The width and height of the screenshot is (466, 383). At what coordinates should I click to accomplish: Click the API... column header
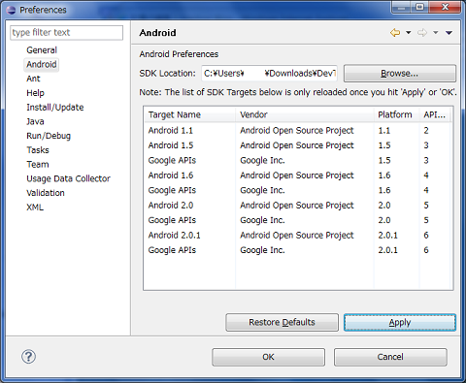click(x=435, y=114)
